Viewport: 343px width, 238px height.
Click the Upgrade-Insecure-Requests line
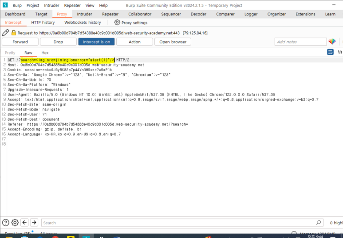pos(38,90)
